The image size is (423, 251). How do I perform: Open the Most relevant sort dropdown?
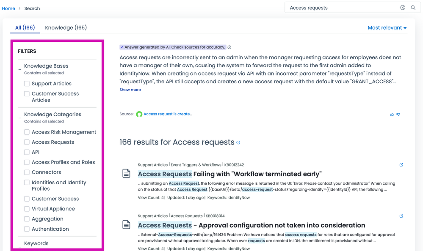[x=387, y=28]
